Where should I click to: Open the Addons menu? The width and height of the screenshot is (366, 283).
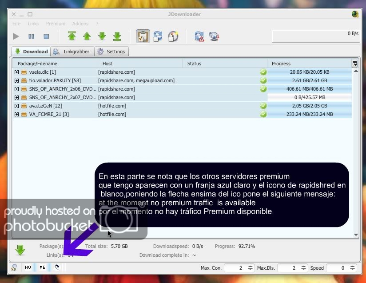tap(80, 24)
